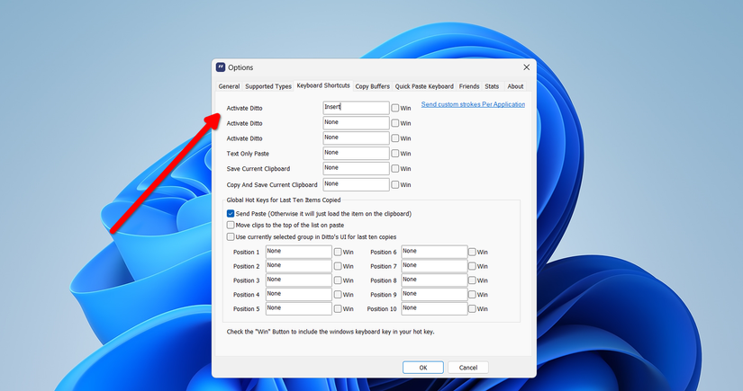
Task: Check Use currently selected group option
Action: (231, 237)
